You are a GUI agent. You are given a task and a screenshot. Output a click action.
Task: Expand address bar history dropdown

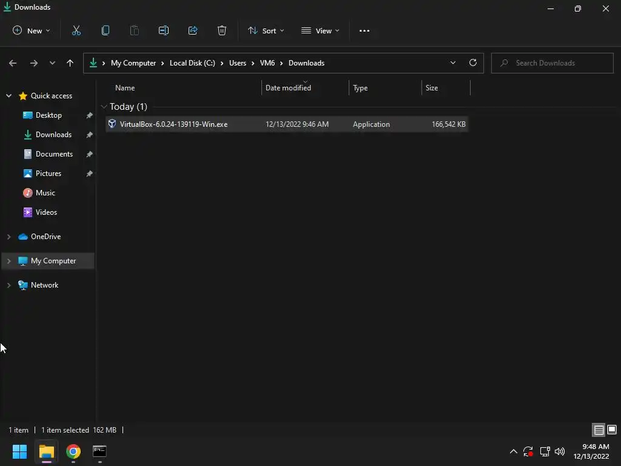click(x=453, y=62)
